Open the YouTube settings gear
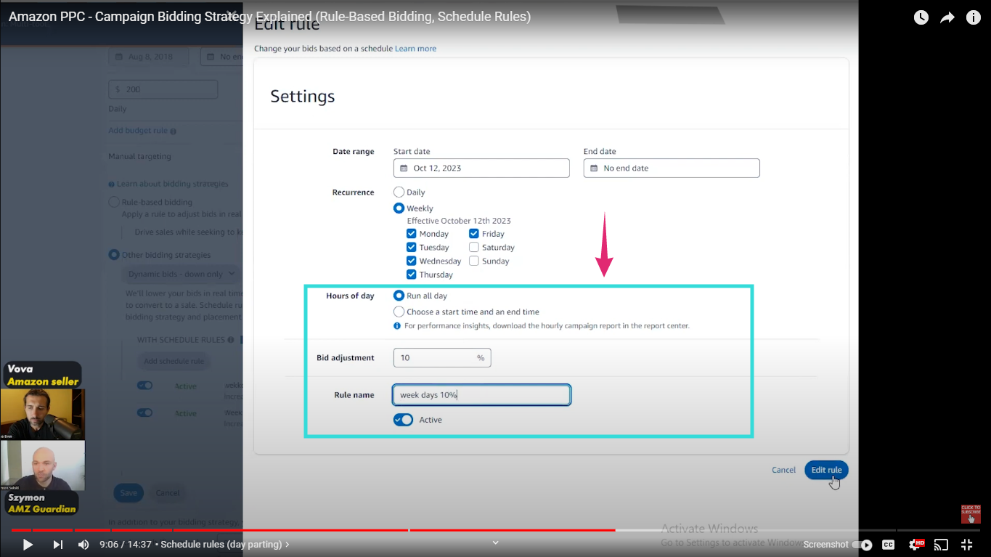The height and width of the screenshot is (557, 991). pyautogui.click(x=916, y=544)
